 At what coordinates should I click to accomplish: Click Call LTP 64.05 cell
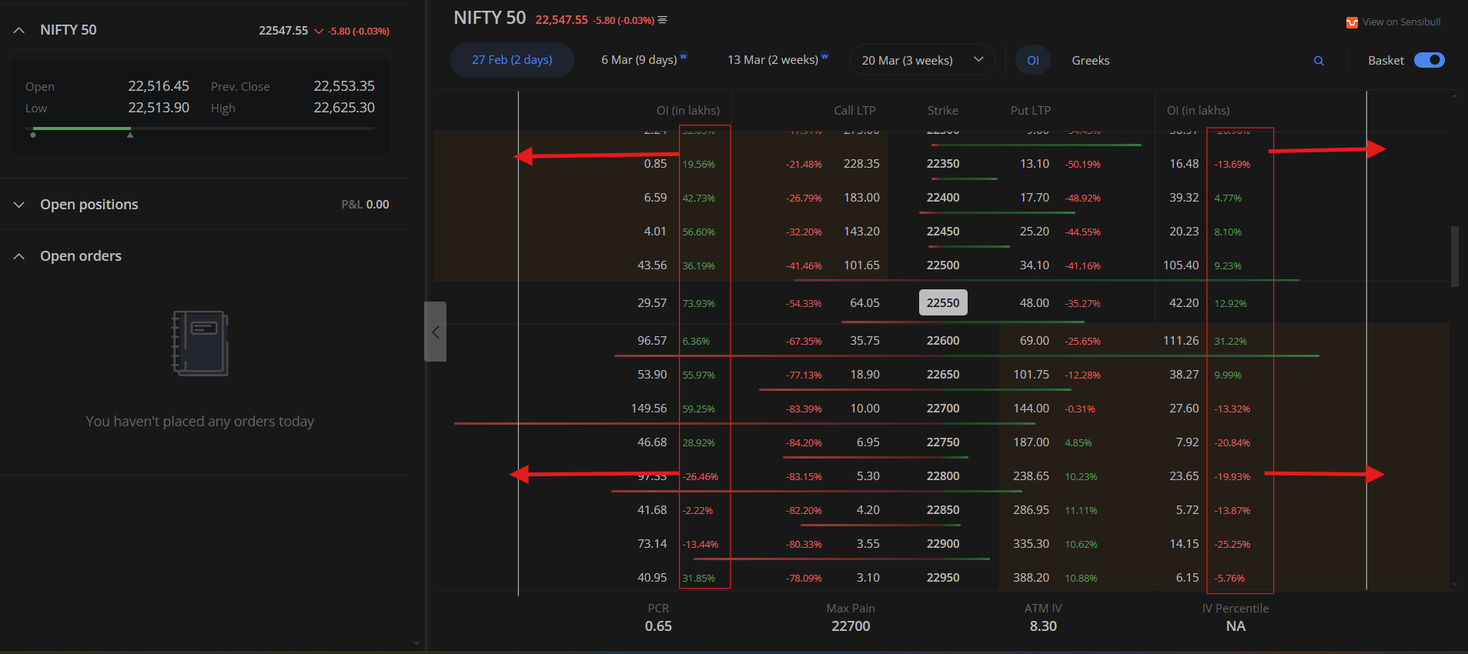click(x=864, y=303)
